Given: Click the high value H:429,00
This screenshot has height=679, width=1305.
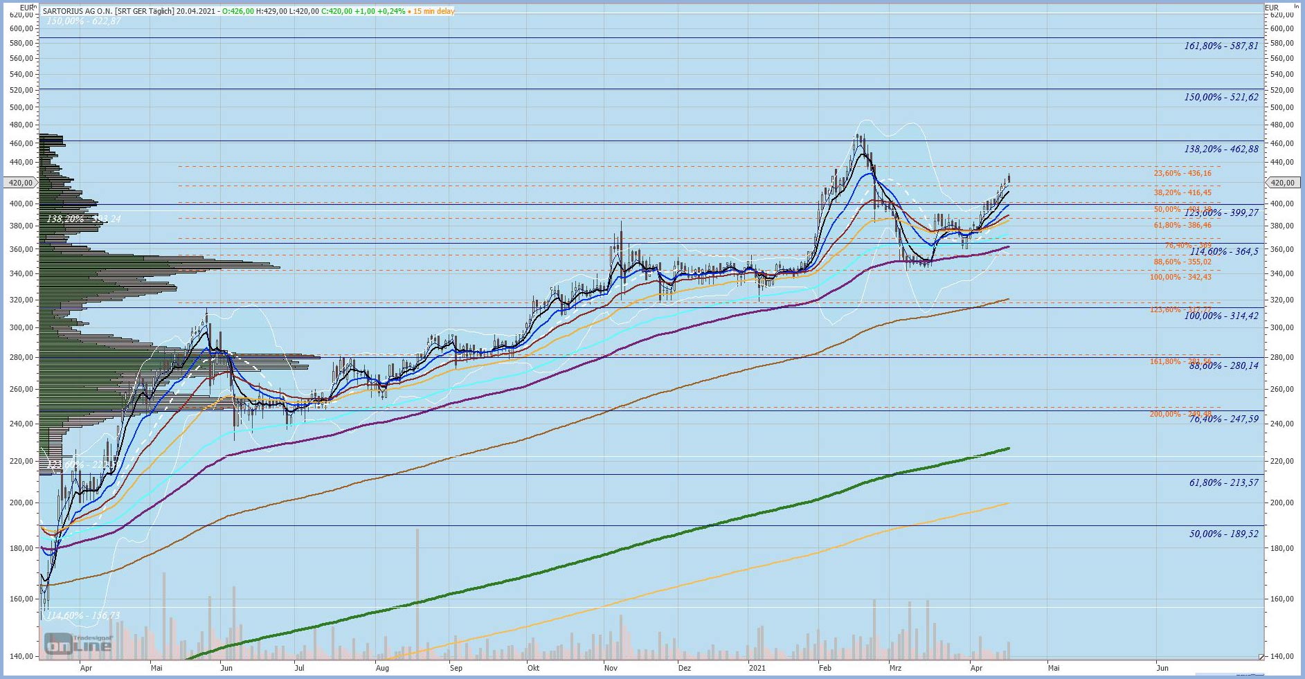Looking at the screenshot, I should pos(271,11).
